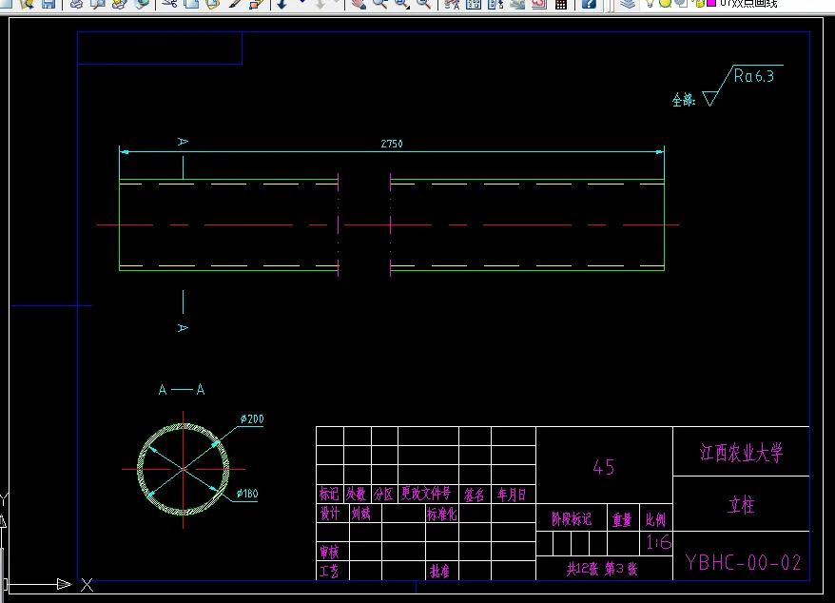
Task: Click the UCS icon X axis label
Action: [x=87, y=585]
